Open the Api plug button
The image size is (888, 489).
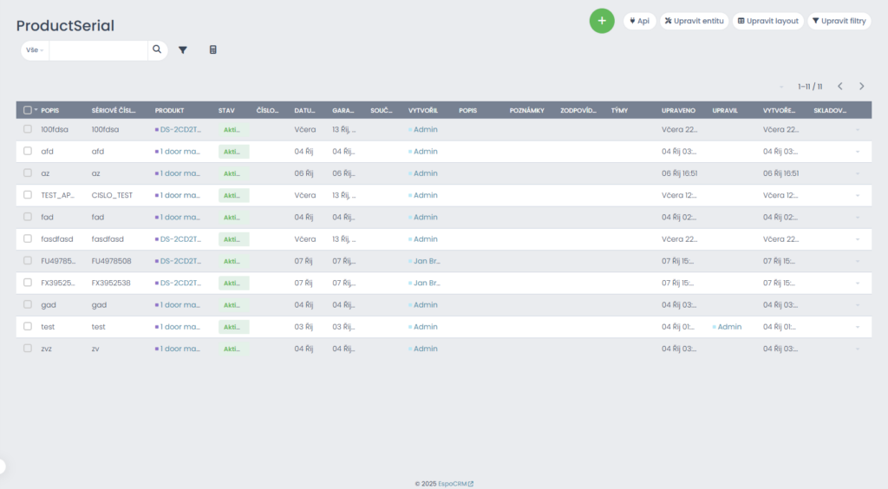(x=639, y=21)
